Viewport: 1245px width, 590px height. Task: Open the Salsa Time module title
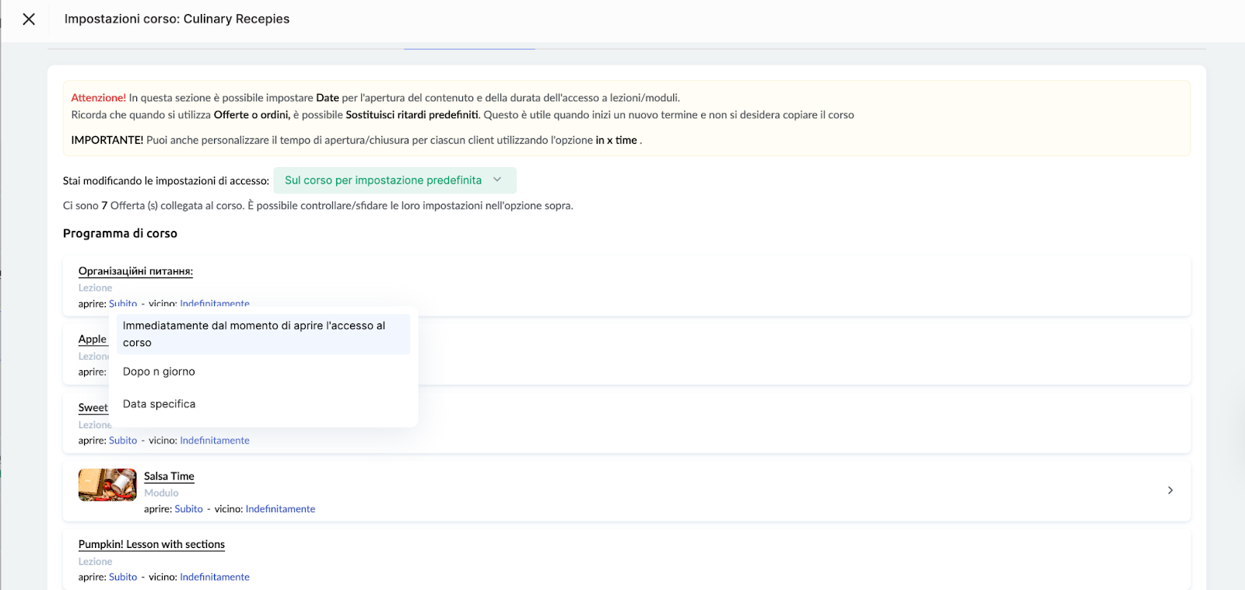click(169, 477)
